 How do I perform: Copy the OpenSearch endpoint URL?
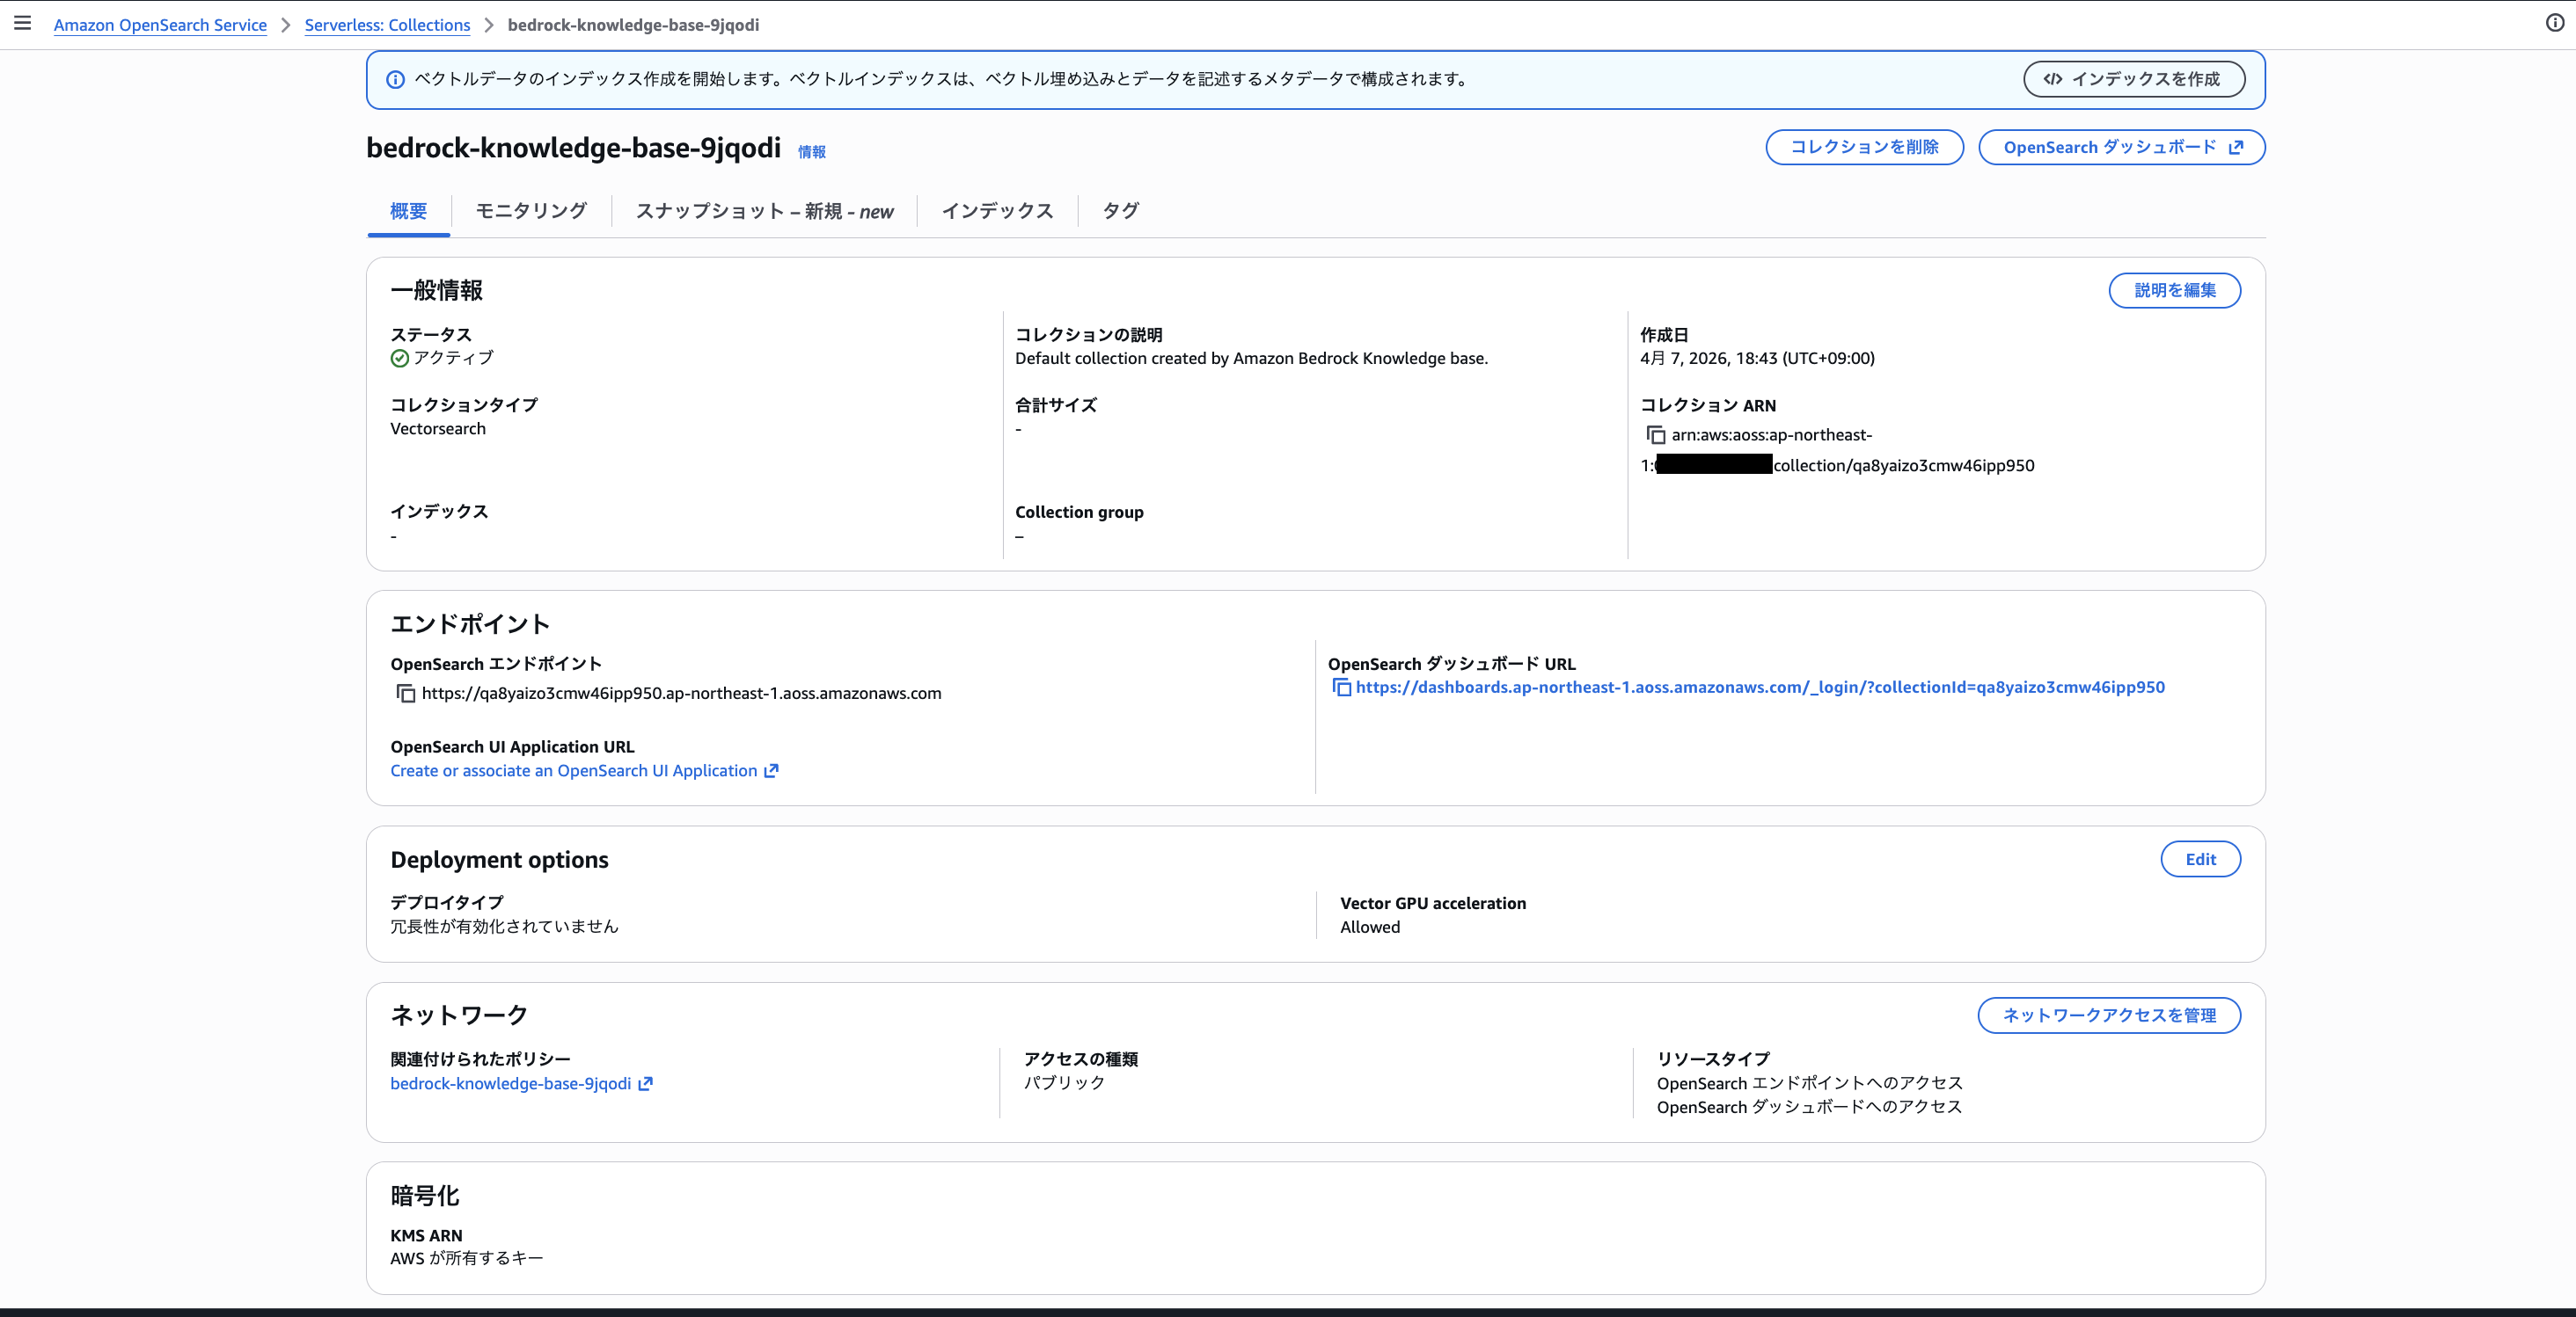pos(404,694)
